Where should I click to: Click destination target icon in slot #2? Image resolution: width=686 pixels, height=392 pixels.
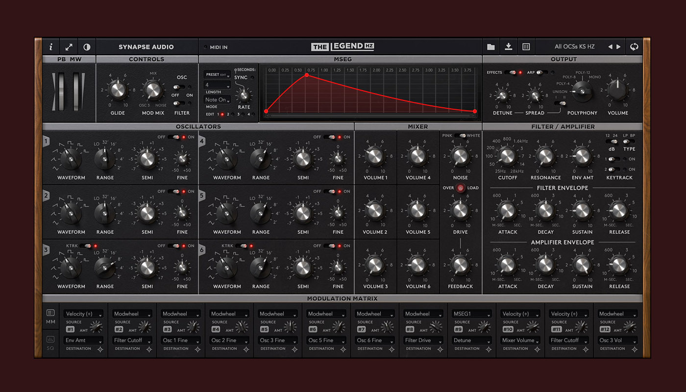tap(149, 349)
